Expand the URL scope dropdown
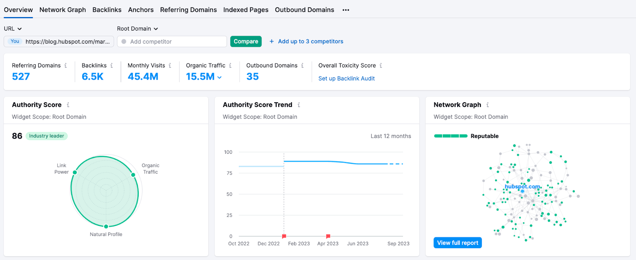 pos(13,29)
